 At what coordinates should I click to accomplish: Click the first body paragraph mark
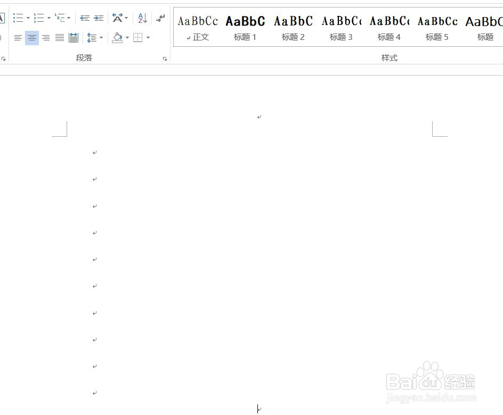pos(95,153)
